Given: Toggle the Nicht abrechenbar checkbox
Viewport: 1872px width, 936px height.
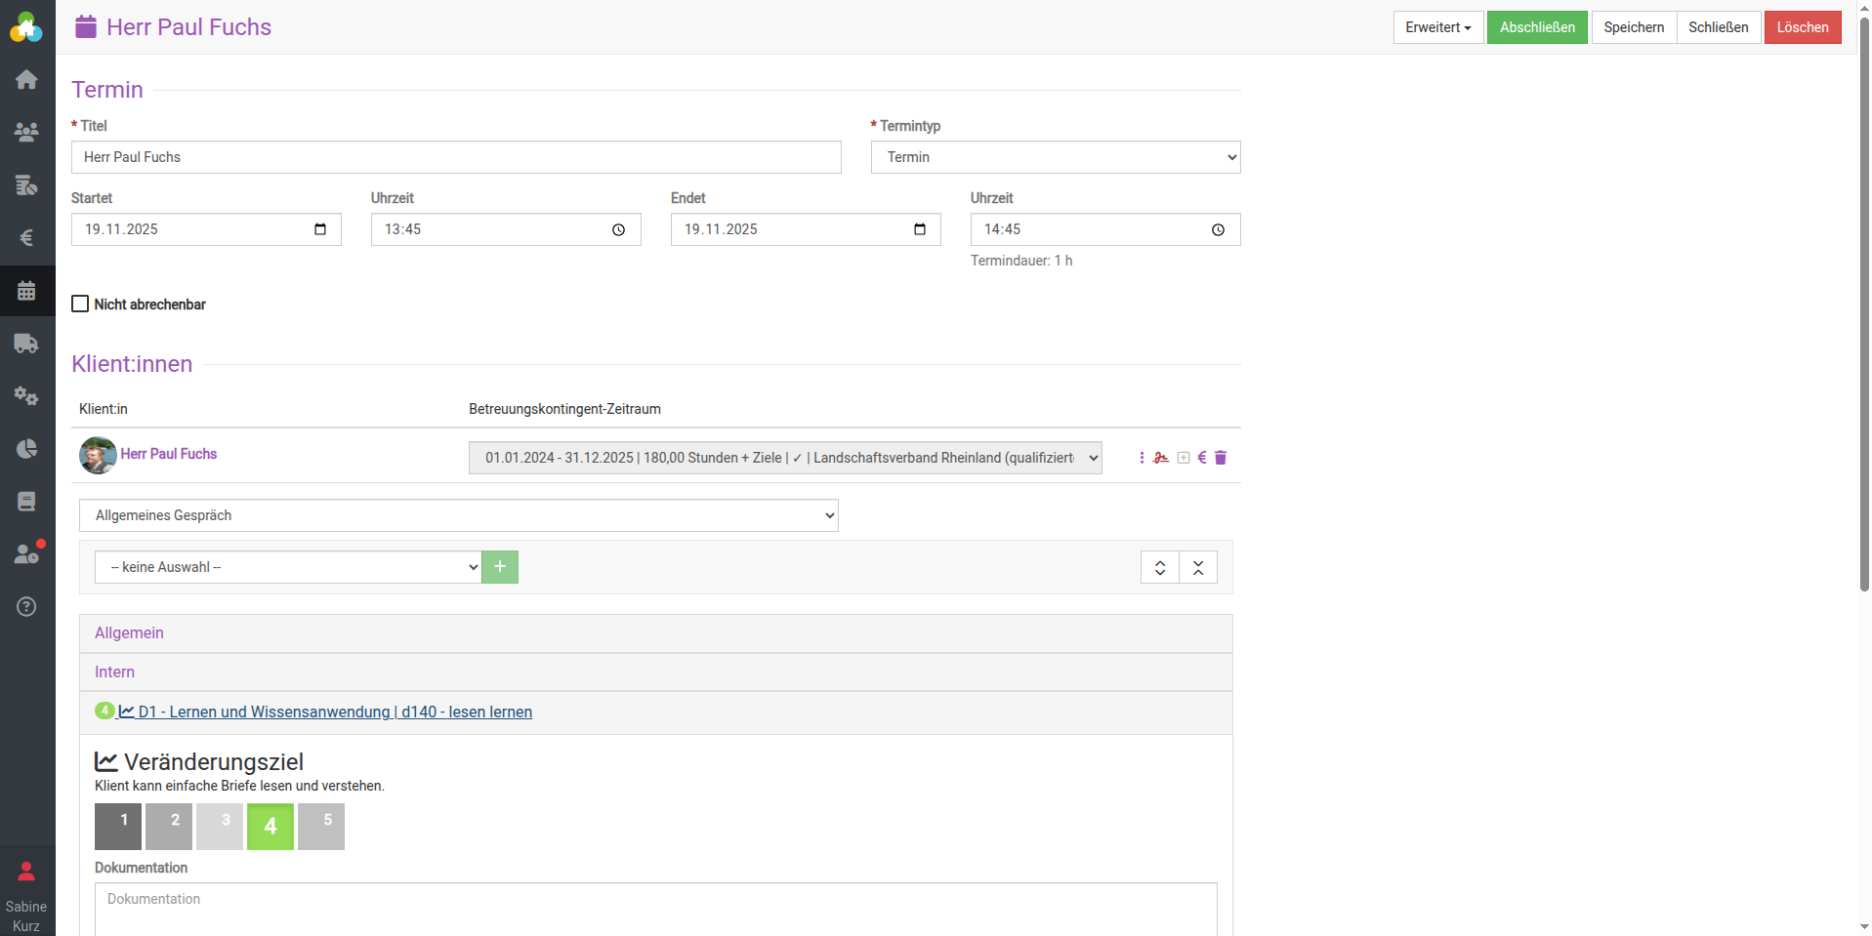Looking at the screenshot, I should [80, 305].
